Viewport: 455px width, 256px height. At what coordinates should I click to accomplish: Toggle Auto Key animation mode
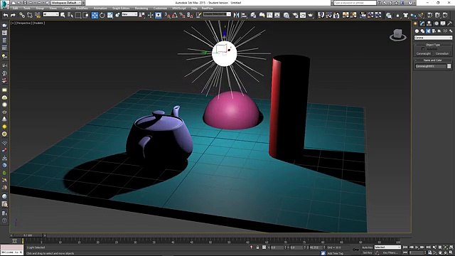(x=368, y=247)
